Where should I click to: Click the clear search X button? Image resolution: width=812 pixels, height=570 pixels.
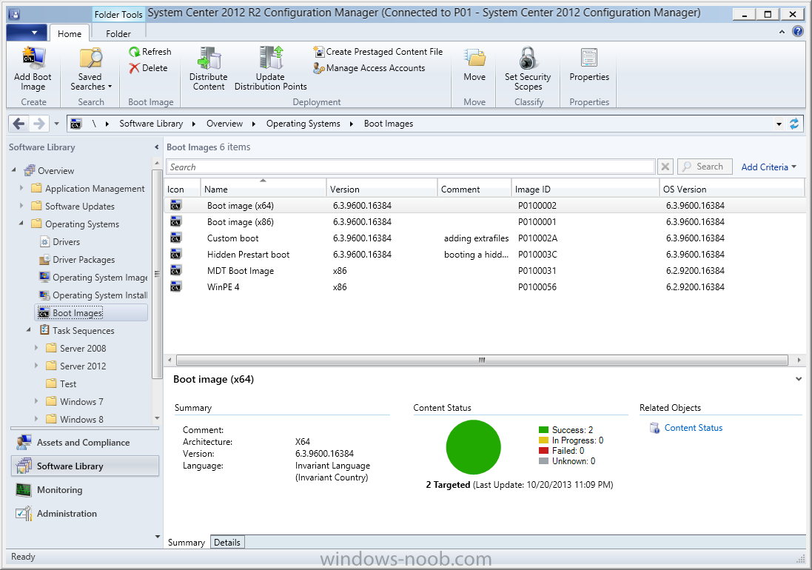[665, 167]
